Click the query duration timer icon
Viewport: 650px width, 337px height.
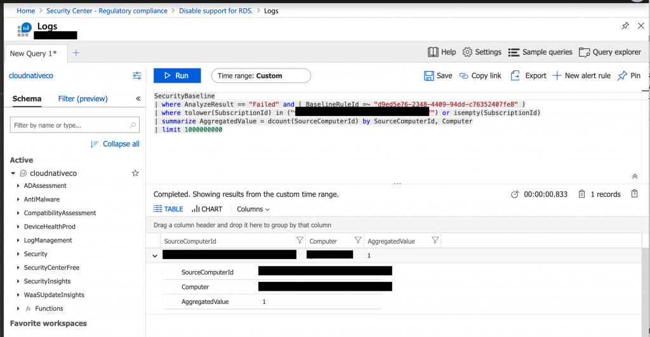[x=514, y=194]
